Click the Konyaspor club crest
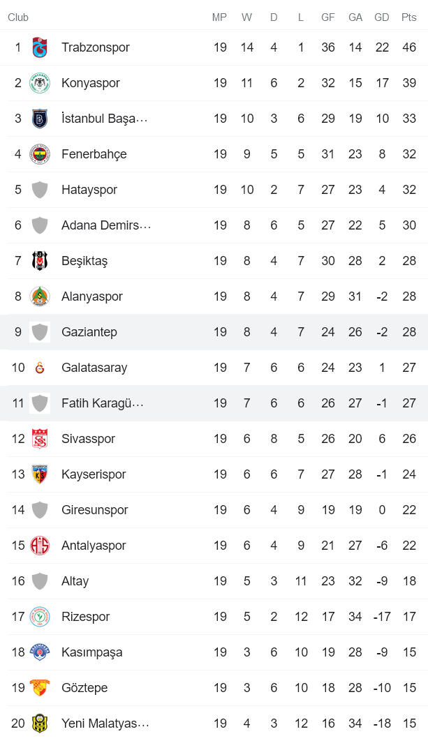428x750 pixels. click(40, 82)
